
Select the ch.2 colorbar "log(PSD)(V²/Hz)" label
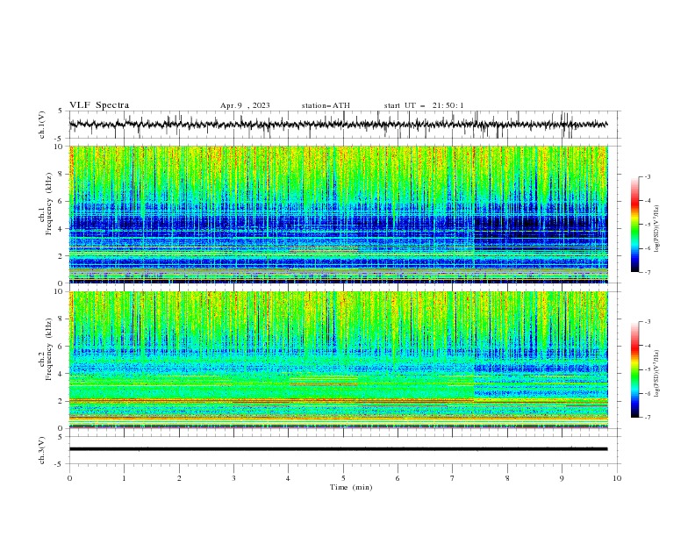click(656, 374)
